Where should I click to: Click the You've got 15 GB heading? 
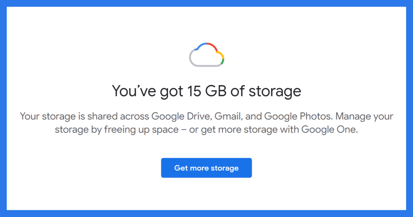[206, 91]
